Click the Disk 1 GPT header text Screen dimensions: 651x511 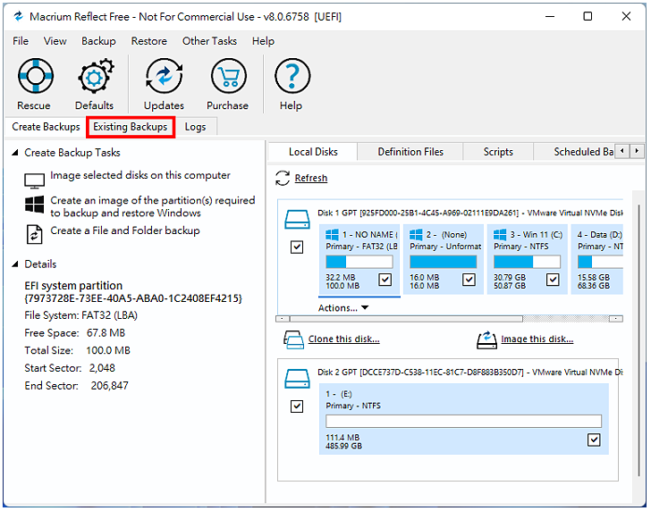tap(470, 214)
